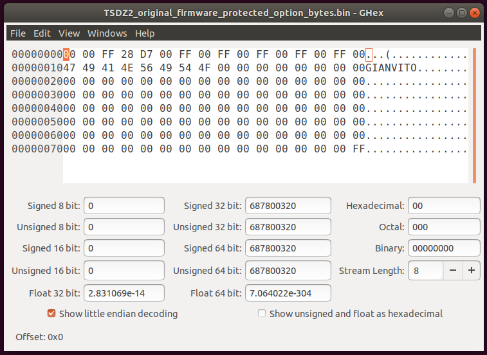The height and width of the screenshot is (355, 487).
Task: Close the GHex window
Action: point(475,13)
